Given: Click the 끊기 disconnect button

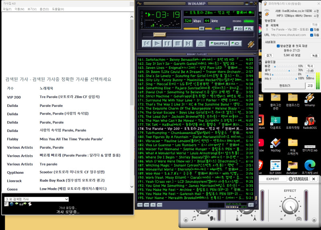Looking at the screenshot, I should coord(269,55).
